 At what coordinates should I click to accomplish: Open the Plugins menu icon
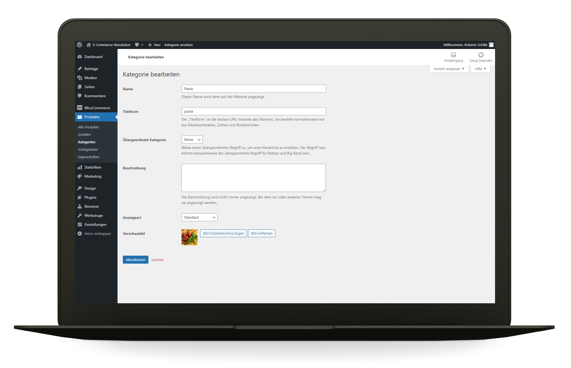pyautogui.click(x=80, y=197)
